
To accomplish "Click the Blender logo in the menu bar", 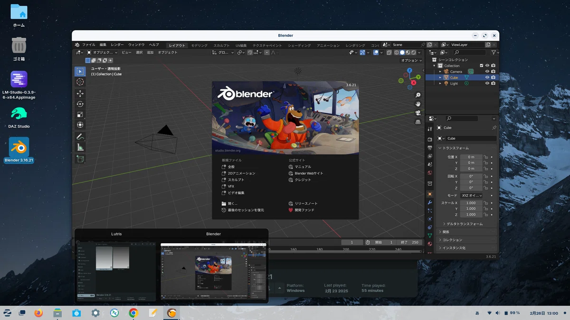I will (x=77, y=45).
